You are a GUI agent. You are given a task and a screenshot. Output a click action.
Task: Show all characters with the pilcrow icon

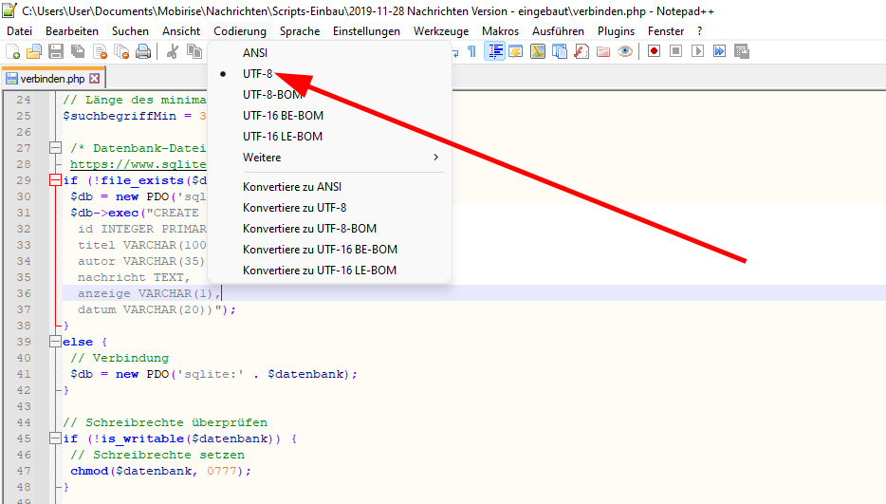tap(471, 51)
